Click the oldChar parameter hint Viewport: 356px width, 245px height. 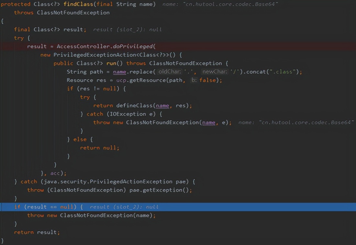(x=170, y=72)
